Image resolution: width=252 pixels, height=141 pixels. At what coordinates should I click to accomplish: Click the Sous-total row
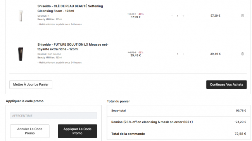[x=179, y=111]
